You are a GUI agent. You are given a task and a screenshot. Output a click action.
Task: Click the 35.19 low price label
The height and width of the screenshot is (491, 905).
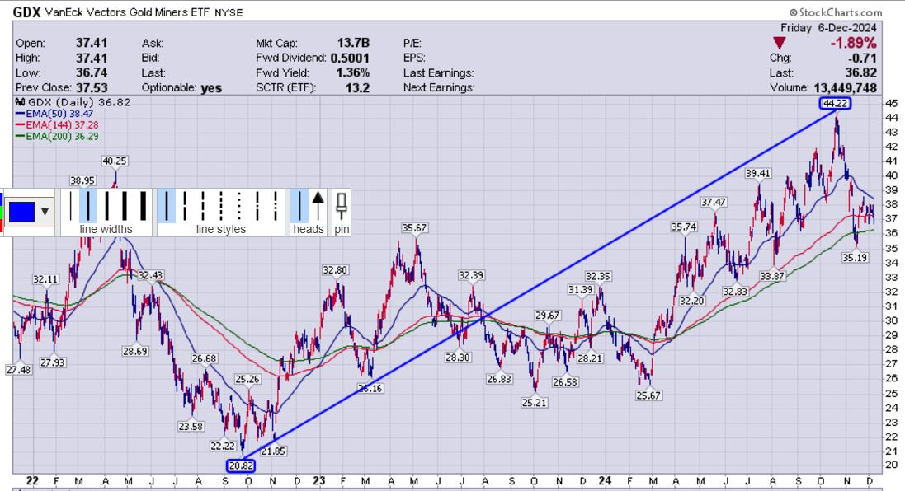[x=855, y=258]
